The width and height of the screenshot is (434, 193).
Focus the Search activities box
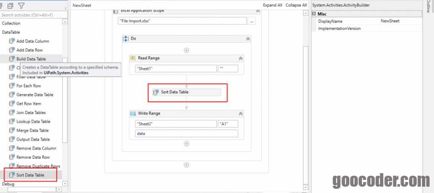coord(34,15)
